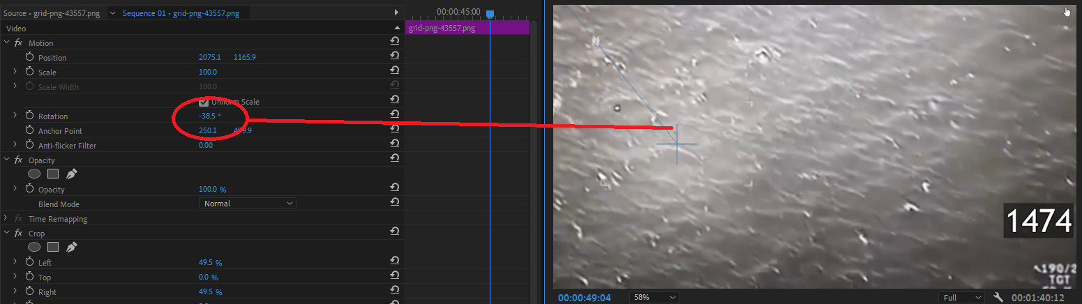
Task: Show or hide timeline view arrow
Action: click(397, 13)
